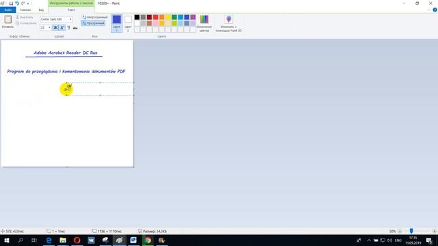Toggle Strikethrough (abc) formatting
This screenshot has width=438, height=246.
tap(75, 27)
